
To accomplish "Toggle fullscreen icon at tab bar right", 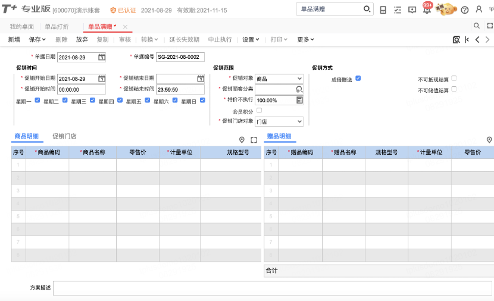I will (x=490, y=26).
